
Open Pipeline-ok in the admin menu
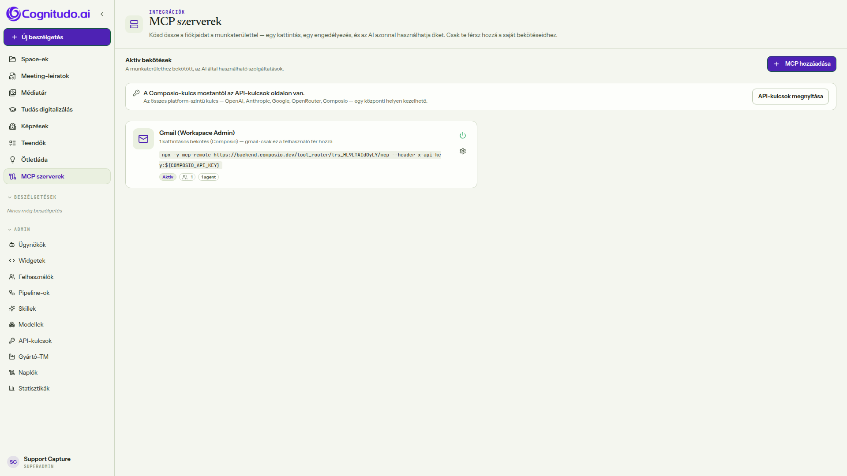point(57,293)
